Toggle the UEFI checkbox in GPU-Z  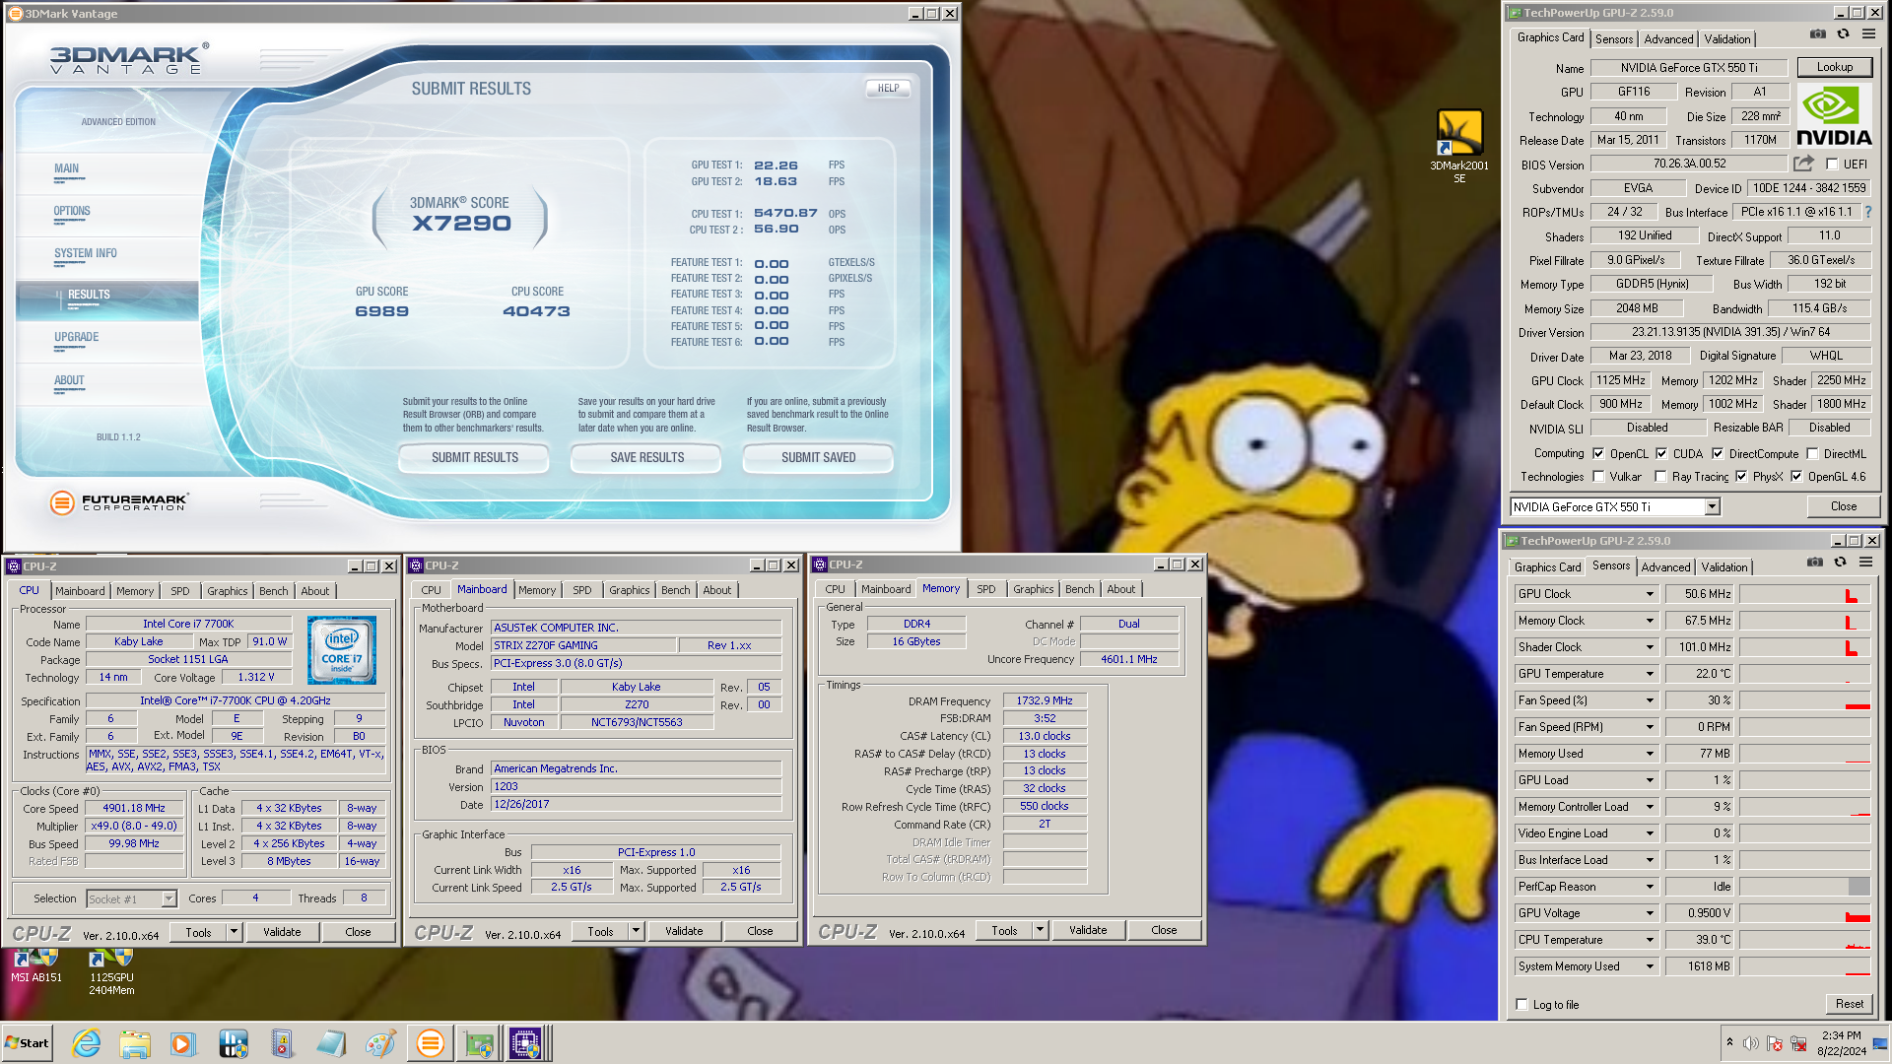pyautogui.click(x=1832, y=165)
